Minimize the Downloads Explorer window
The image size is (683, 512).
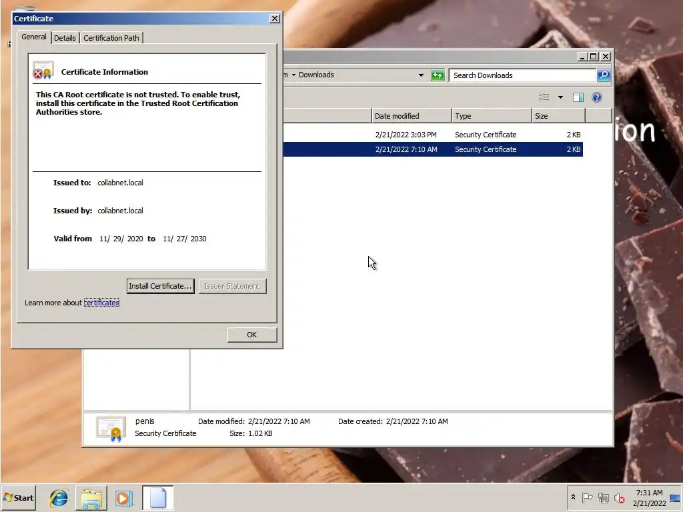(582, 57)
